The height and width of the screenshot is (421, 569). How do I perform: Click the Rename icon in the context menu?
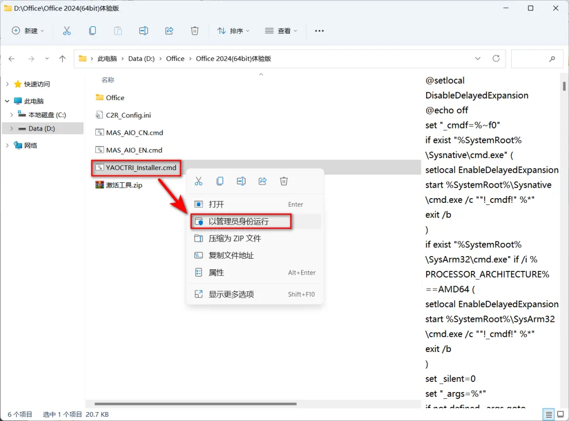tap(241, 181)
